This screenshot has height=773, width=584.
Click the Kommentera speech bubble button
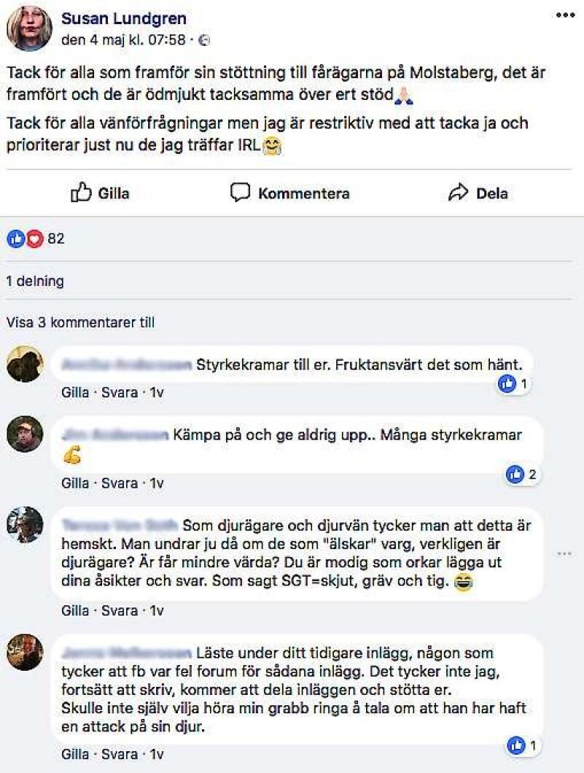pos(290,193)
